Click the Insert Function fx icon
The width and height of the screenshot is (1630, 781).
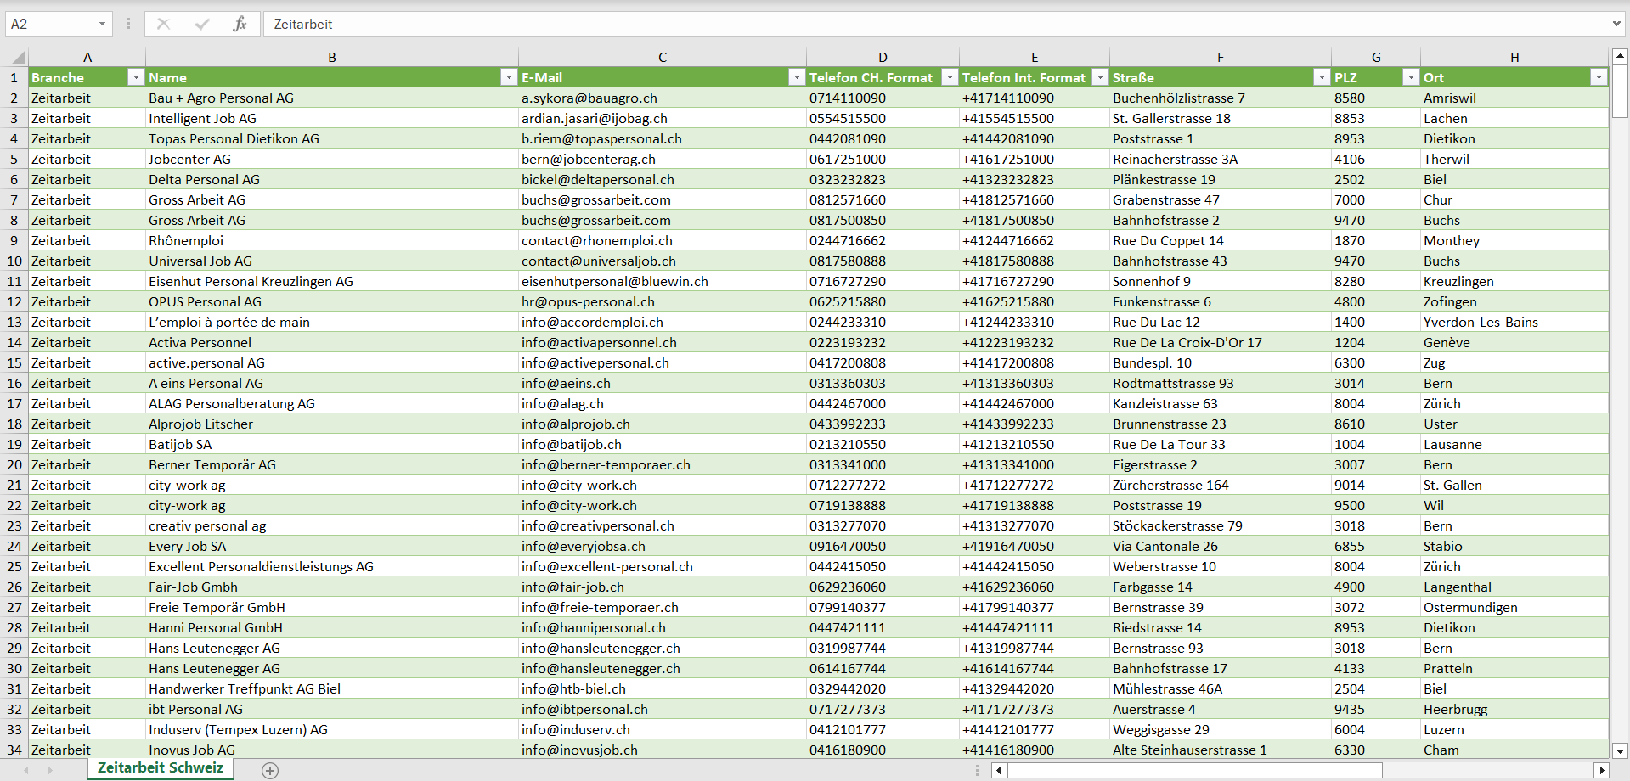click(240, 24)
